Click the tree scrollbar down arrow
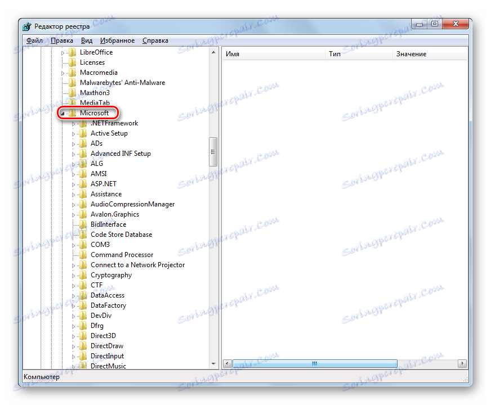Screen dimensions: 491x405 [x=213, y=364]
